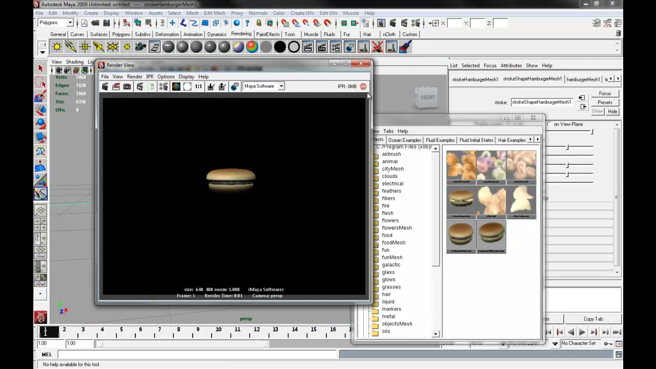
Task: Click the Keep image icon in Render View
Action: pos(211,87)
